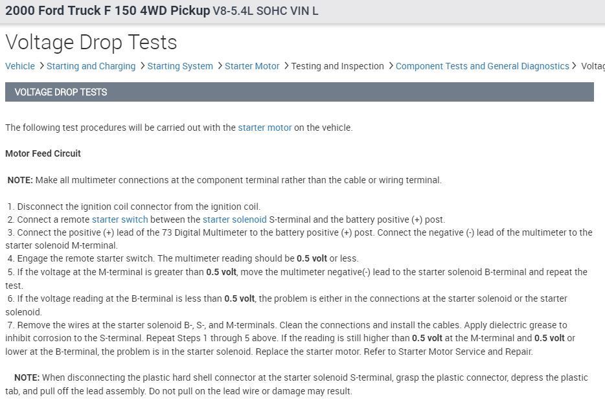Click chevron following Starting System breadcrumb
Screen dimensions: 605x404
(219, 66)
